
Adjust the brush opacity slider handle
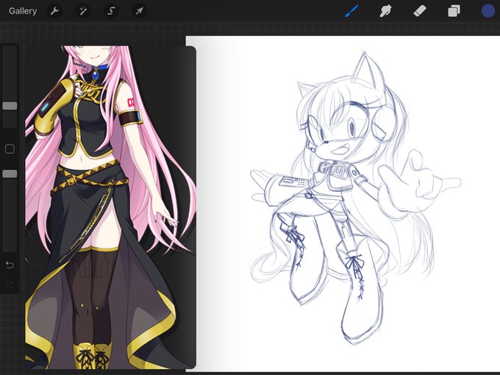tap(10, 174)
